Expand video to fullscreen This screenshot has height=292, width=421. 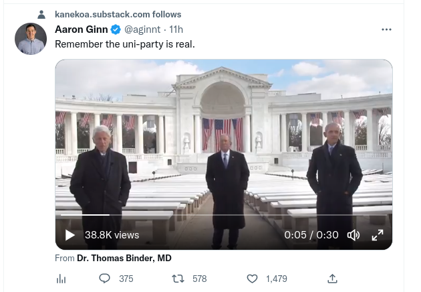(x=378, y=234)
